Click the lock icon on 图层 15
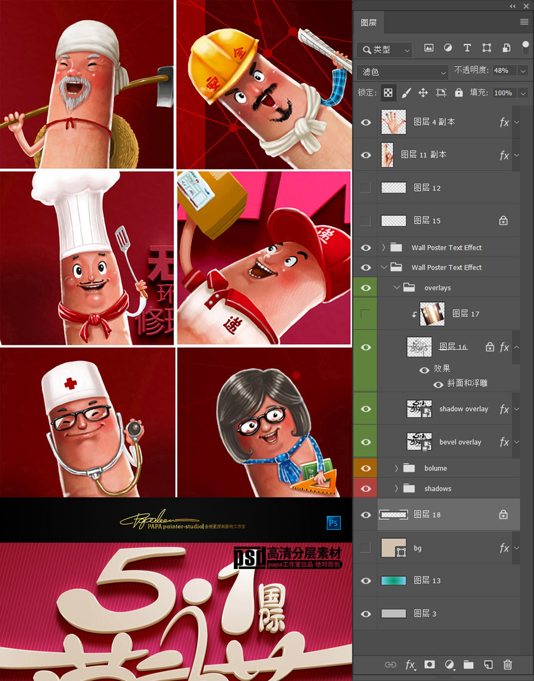 [503, 220]
